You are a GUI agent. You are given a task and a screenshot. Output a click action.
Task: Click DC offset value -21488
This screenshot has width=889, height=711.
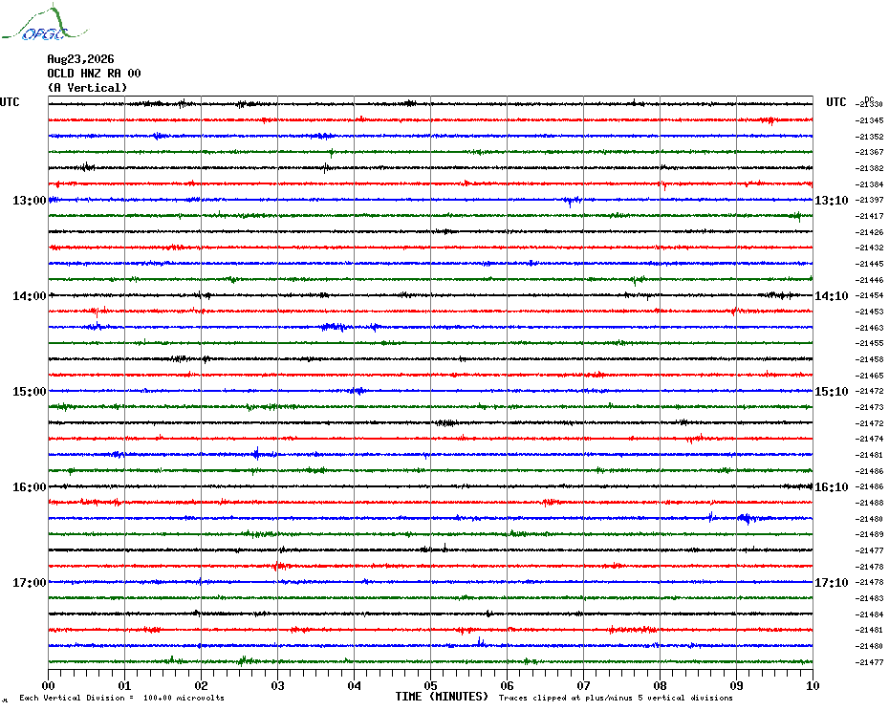[x=869, y=503]
